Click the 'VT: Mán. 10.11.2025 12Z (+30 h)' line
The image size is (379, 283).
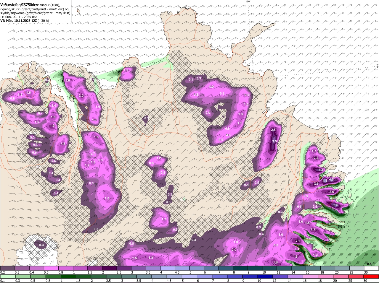point(25,21)
